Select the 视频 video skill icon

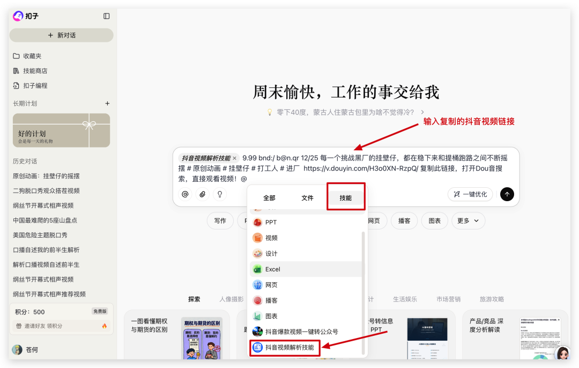pos(270,238)
